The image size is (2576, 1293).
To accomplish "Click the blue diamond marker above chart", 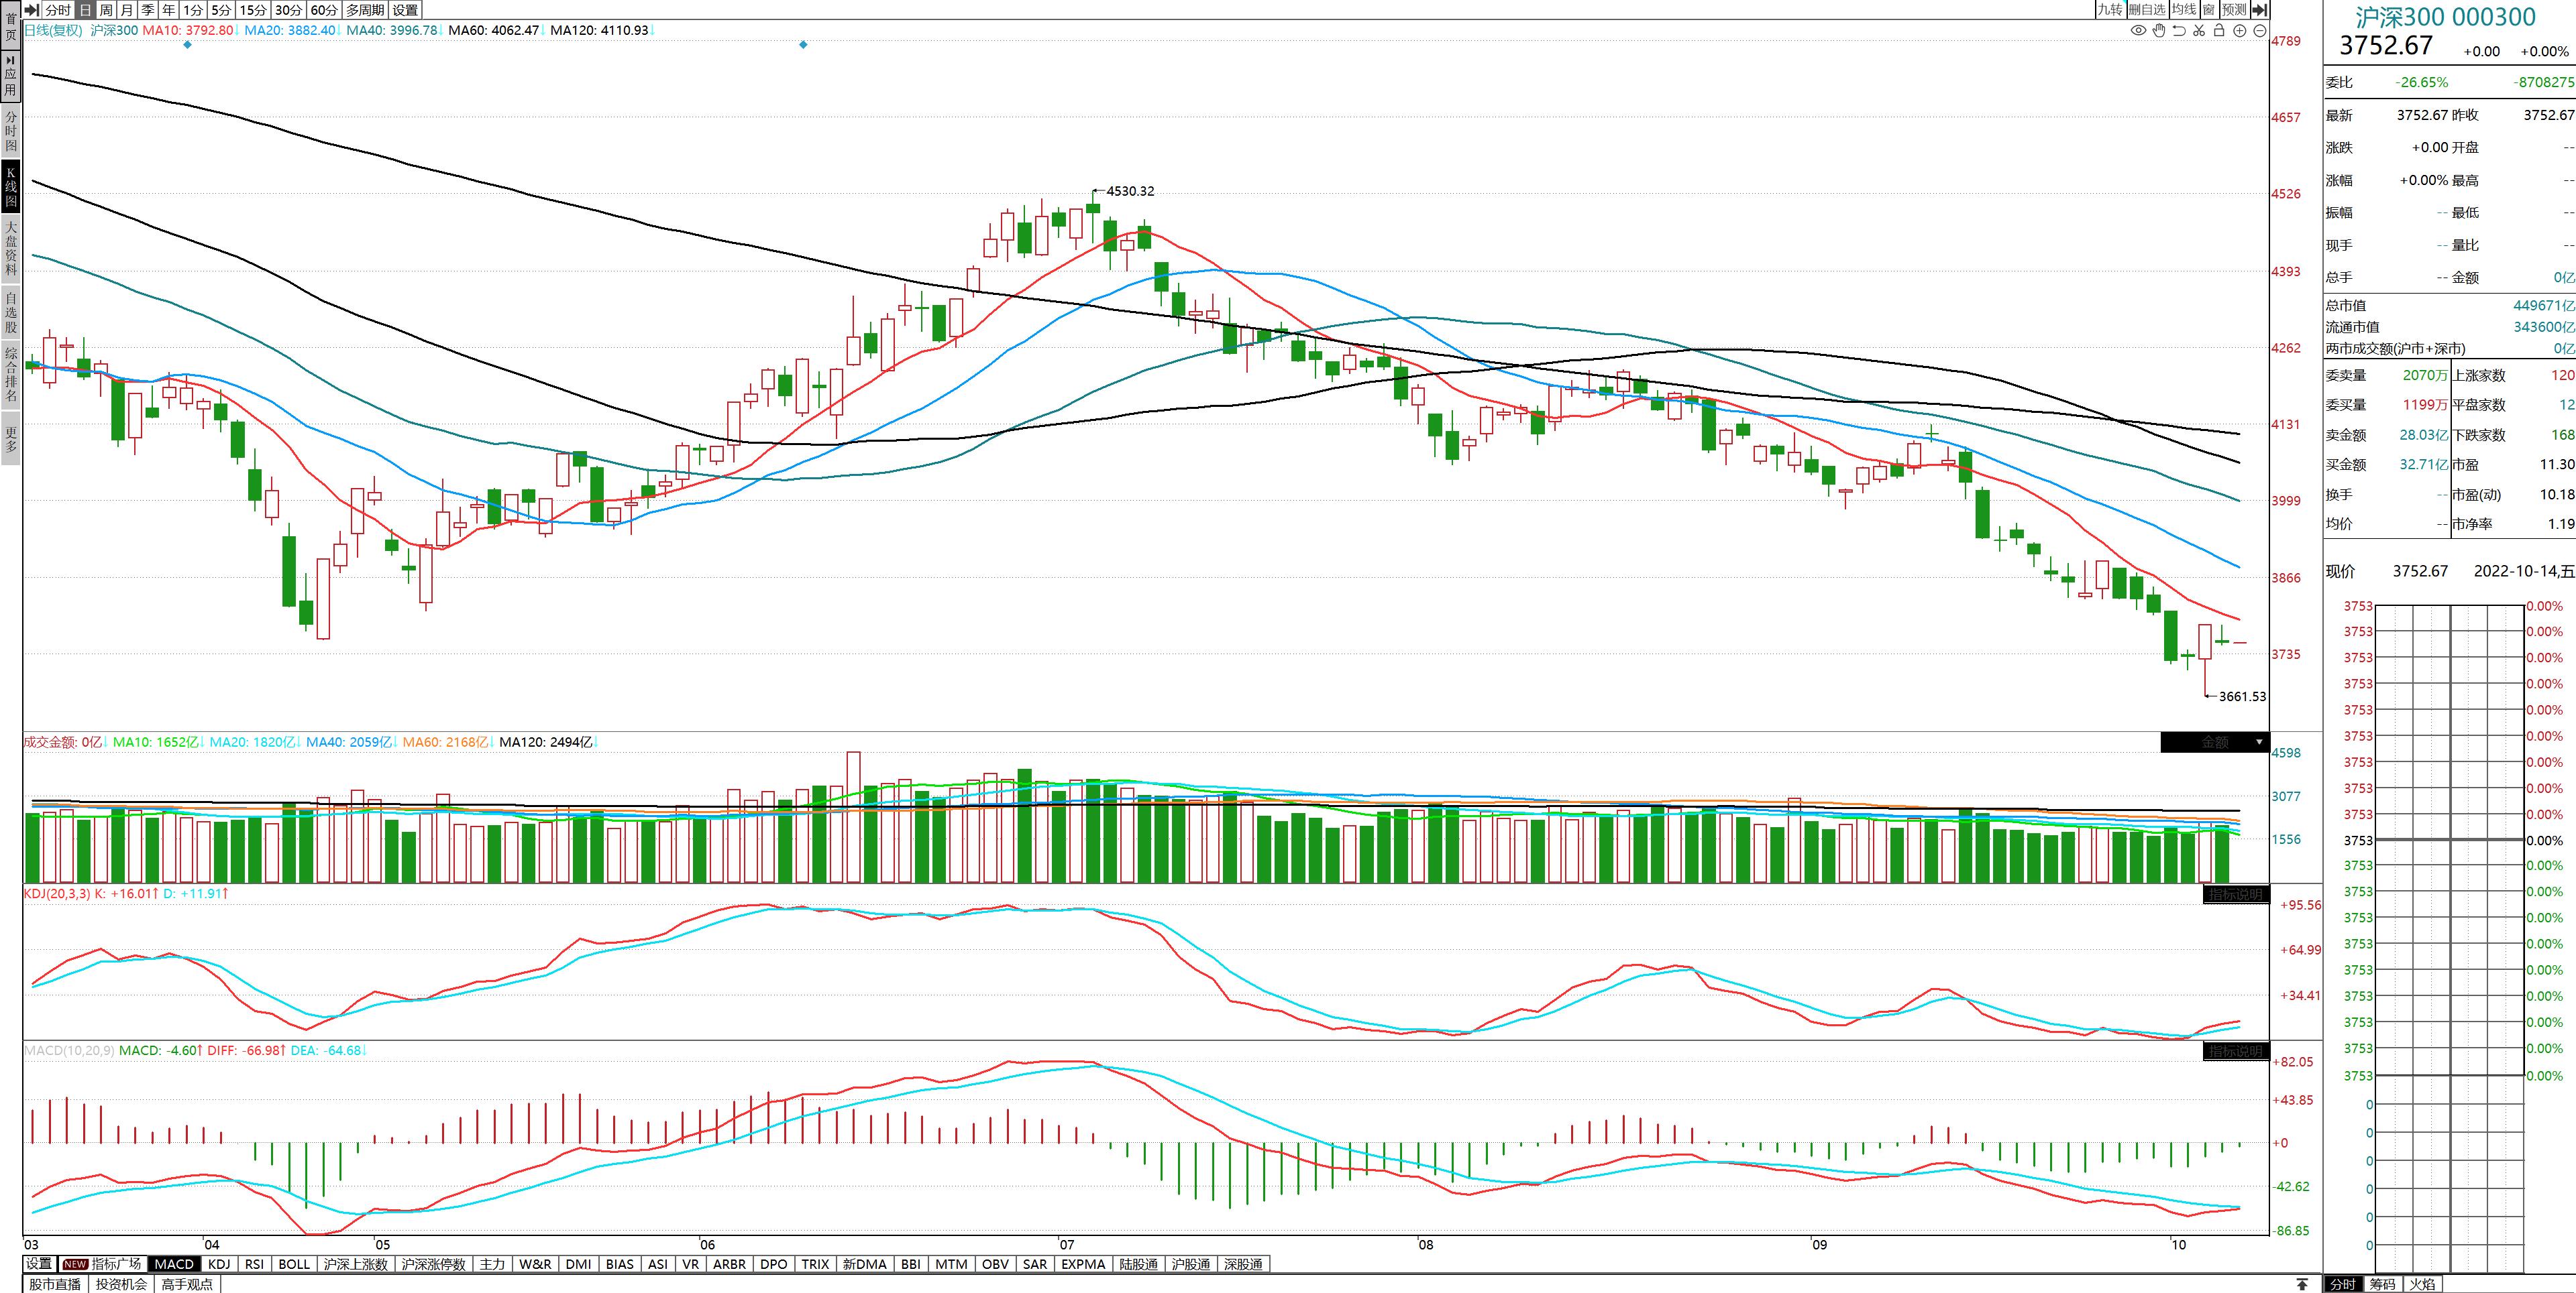I will point(187,45).
